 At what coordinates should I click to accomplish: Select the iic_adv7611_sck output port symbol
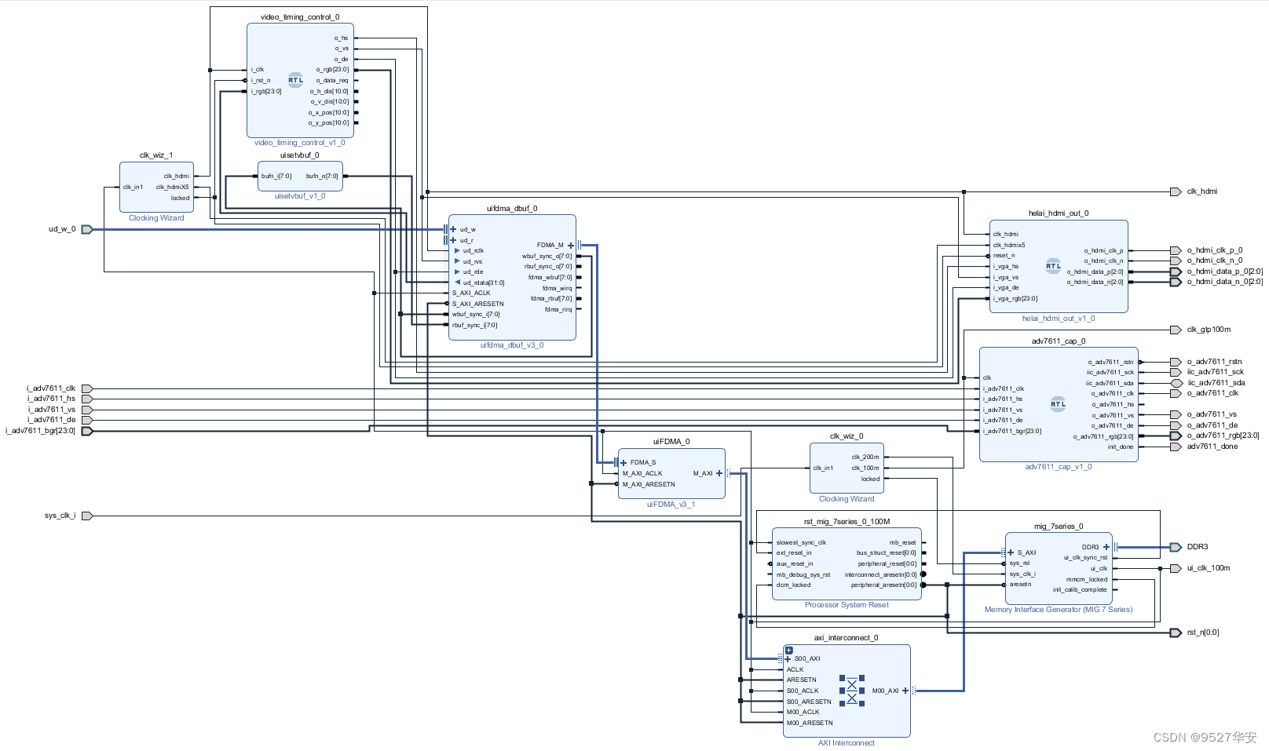[x=1176, y=372]
